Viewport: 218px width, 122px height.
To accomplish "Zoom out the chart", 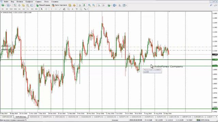I will click(94, 5).
